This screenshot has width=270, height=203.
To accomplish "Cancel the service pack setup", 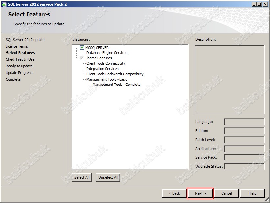I will tap(227, 193).
